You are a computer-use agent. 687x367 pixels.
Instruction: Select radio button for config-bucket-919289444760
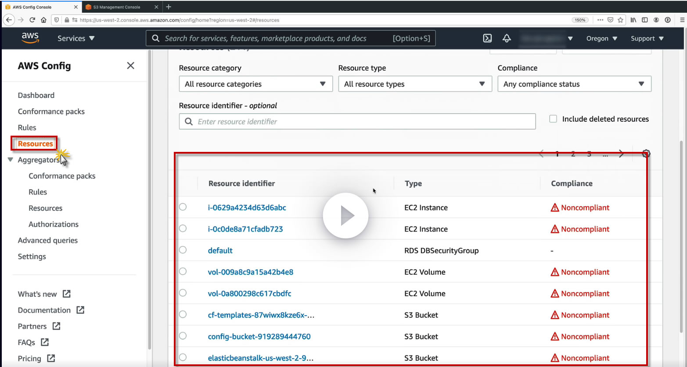pos(183,336)
